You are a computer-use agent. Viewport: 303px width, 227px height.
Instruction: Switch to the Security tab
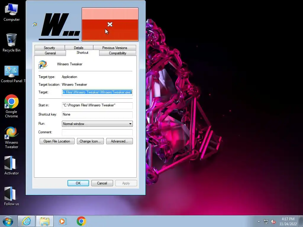coord(49,48)
